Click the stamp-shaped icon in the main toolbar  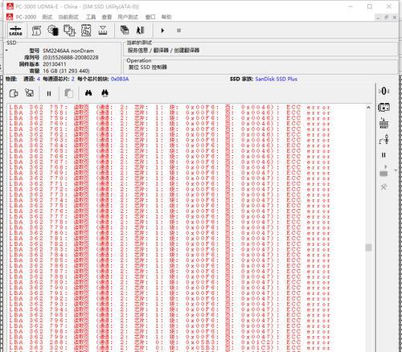pos(103,31)
